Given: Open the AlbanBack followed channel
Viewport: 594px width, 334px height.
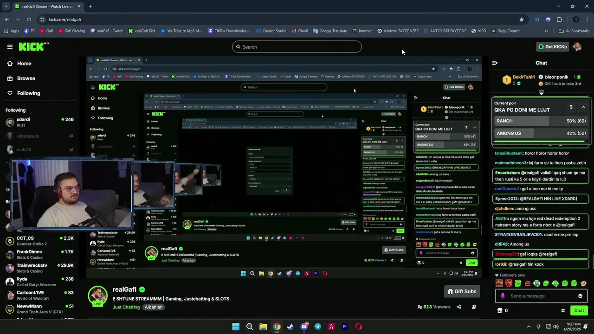Looking at the screenshot, I should 39,136.
